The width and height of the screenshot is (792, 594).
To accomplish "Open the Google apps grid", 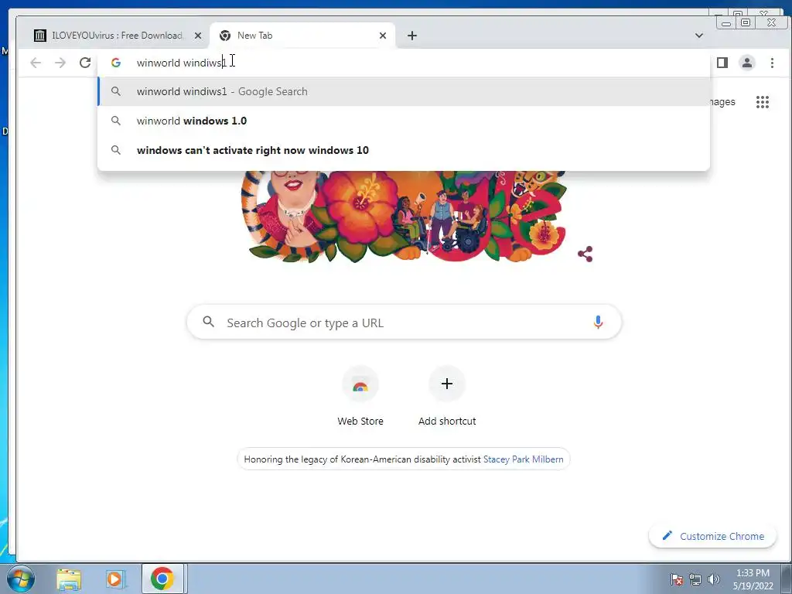I will click(762, 102).
